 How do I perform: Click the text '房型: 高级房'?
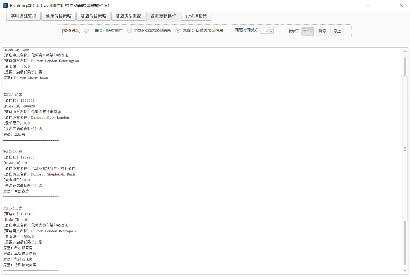14,135
